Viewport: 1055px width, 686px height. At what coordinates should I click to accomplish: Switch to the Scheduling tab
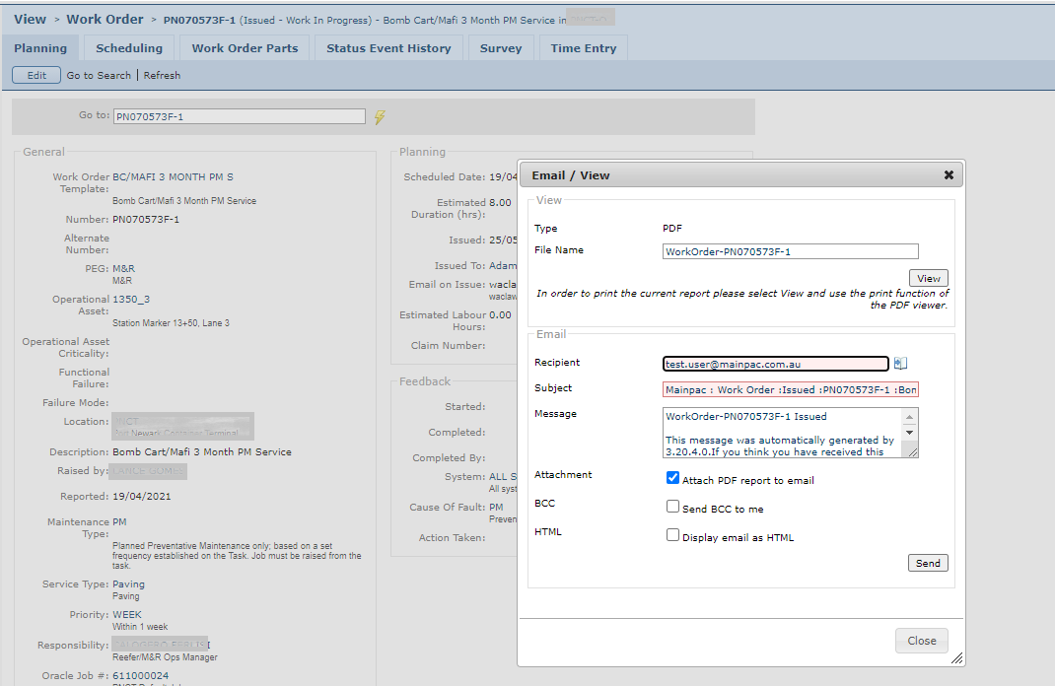pyautogui.click(x=129, y=48)
